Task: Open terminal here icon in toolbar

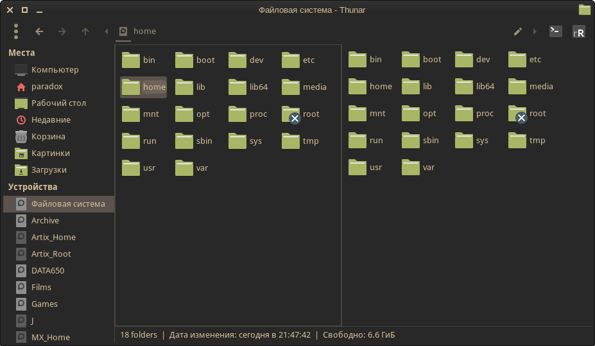Action: [x=556, y=31]
